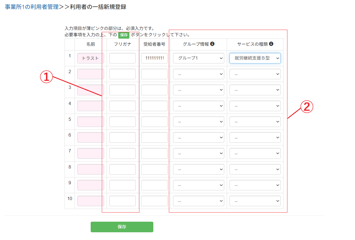Select the フリガナ field in row 5
The width and height of the screenshot is (355, 240).
tap(122, 121)
